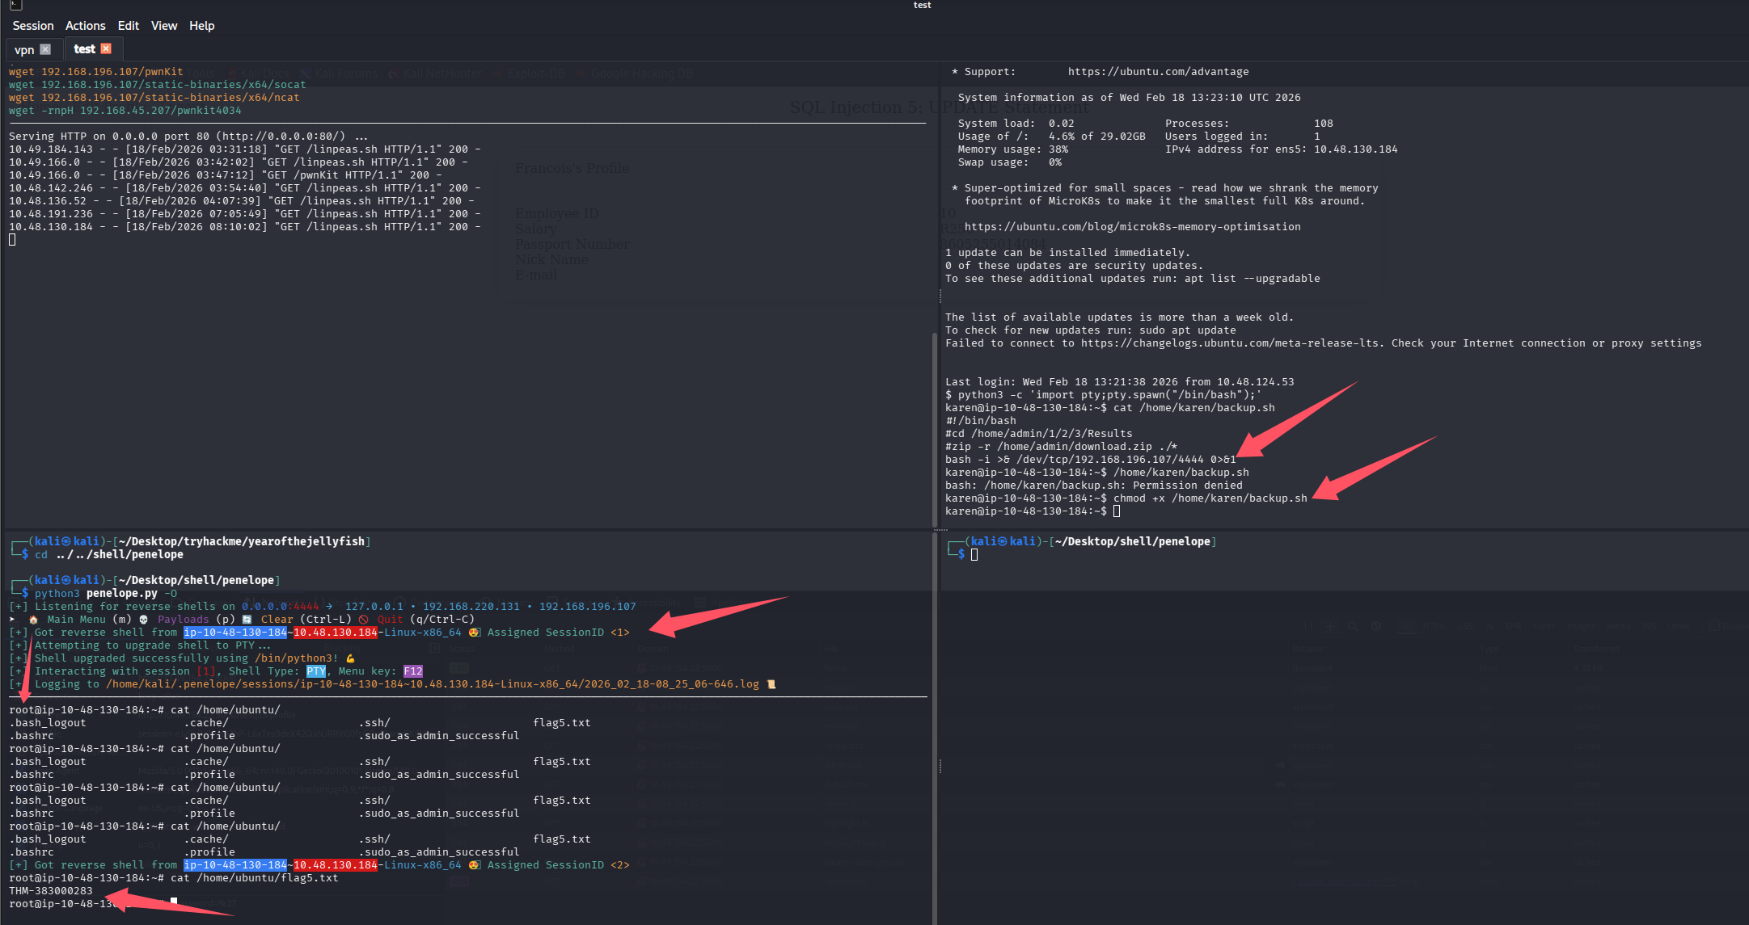This screenshot has height=925, width=1749.
Task: Open the Edit menu
Action: (x=128, y=26)
